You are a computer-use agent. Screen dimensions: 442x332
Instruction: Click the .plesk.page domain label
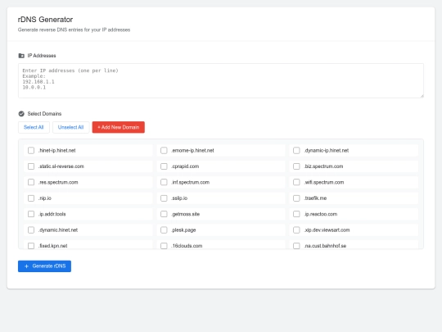point(183,230)
